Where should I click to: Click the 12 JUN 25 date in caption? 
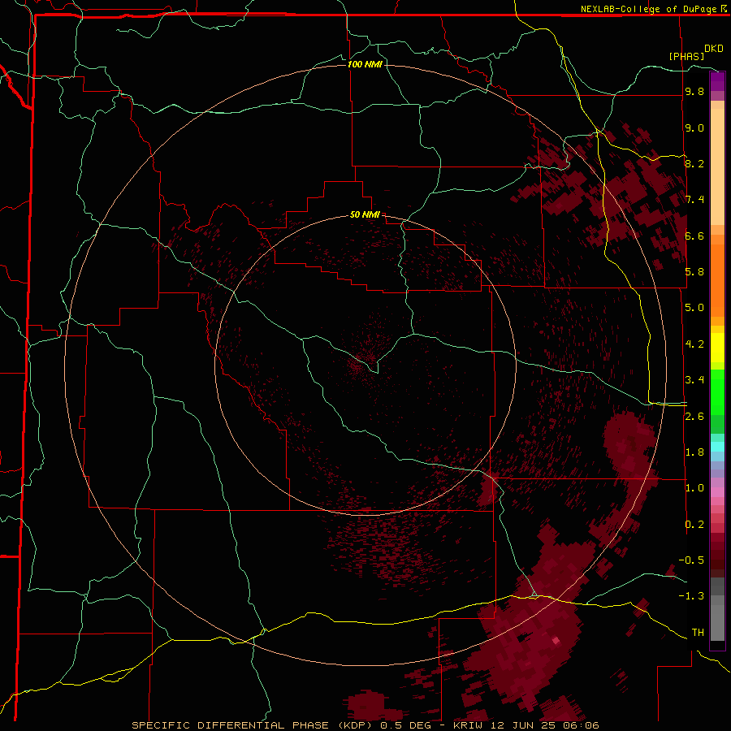[525, 725]
